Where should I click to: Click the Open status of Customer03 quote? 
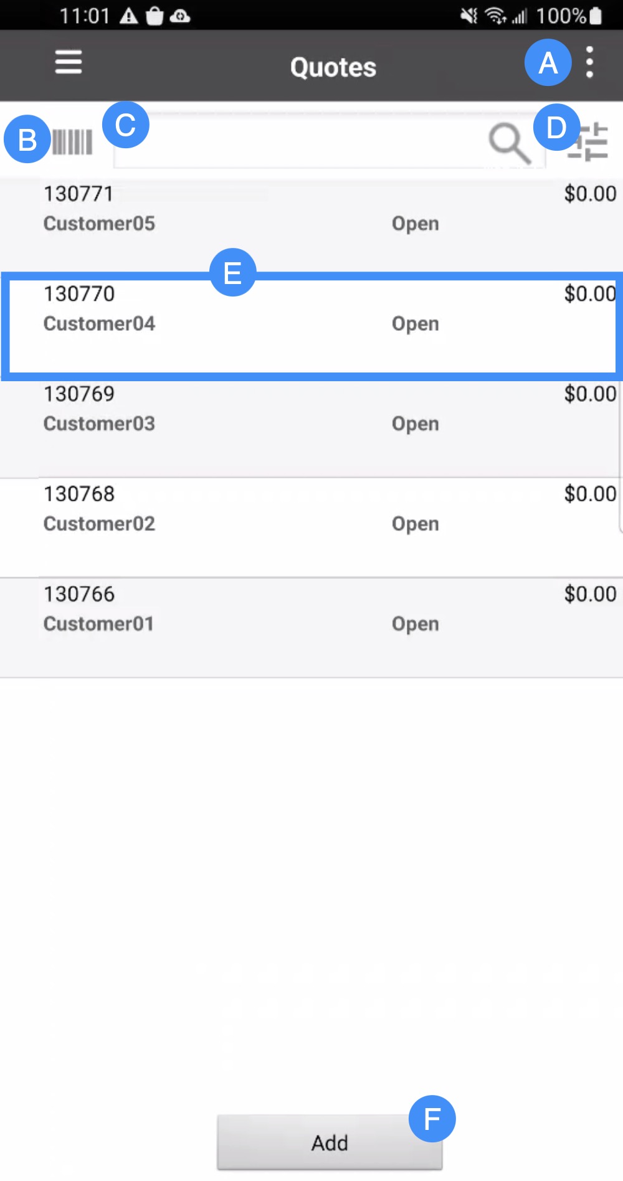click(x=415, y=424)
